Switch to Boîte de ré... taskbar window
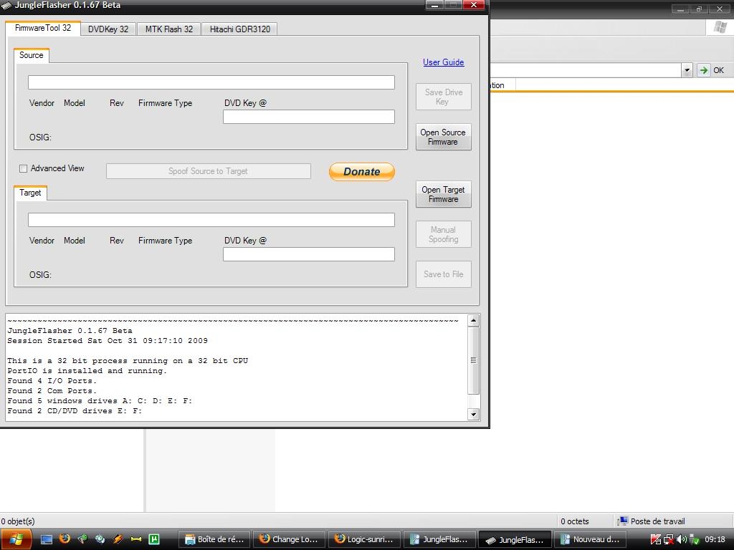The height and width of the screenshot is (550, 734). 215,539
